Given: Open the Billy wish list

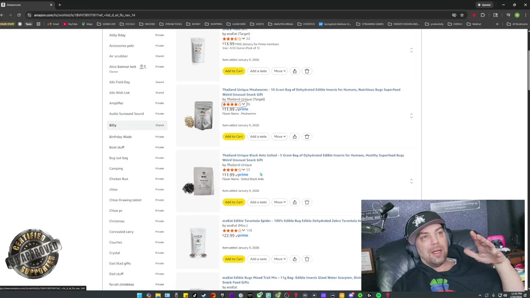Looking at the screenshot, I should pyautogui.click(x=137, y=125).
